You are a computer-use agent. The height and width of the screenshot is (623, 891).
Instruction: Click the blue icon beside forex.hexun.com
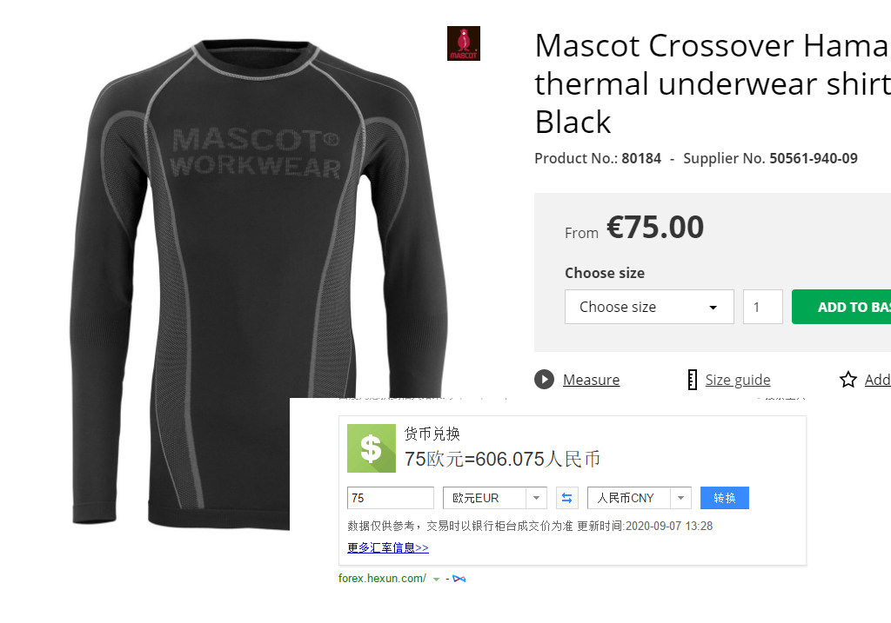coord(459,579)
